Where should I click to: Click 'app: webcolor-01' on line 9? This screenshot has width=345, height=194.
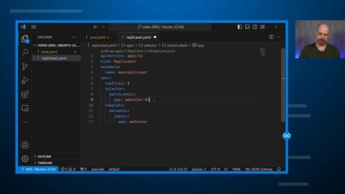[x=132, y=100]
